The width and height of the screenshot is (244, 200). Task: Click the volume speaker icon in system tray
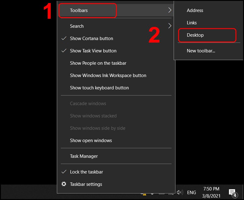coord(179,192)
